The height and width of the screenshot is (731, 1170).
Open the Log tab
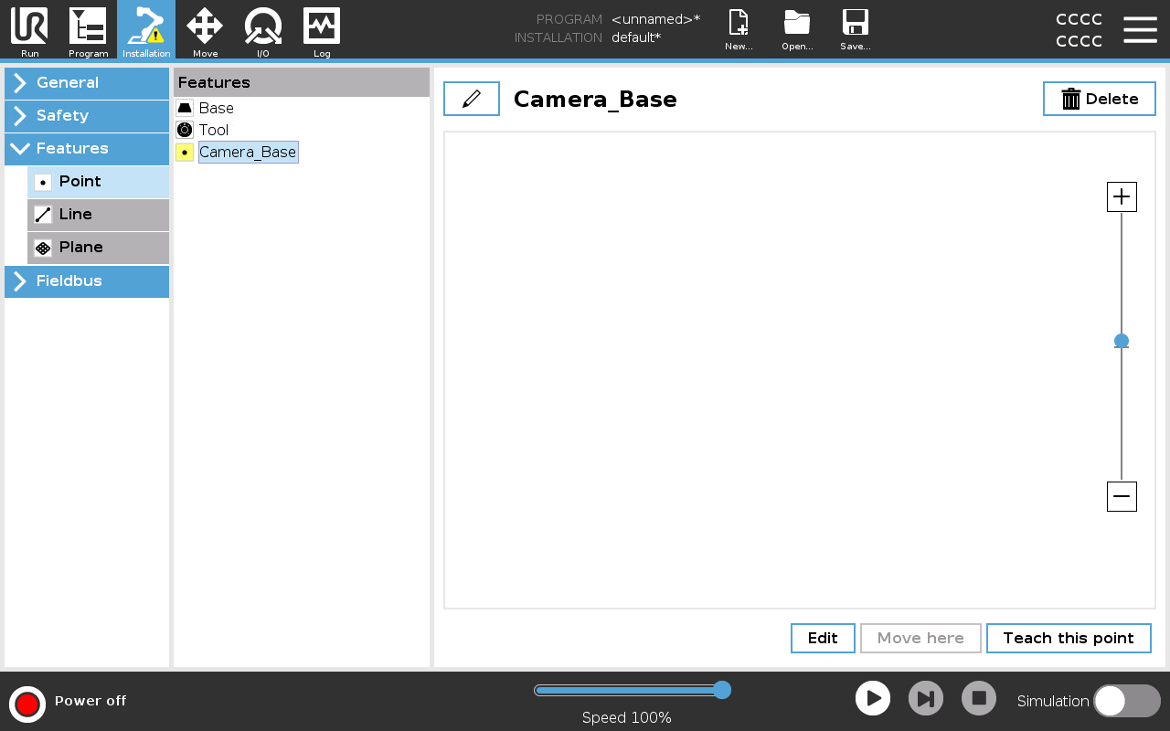point(322,29)
